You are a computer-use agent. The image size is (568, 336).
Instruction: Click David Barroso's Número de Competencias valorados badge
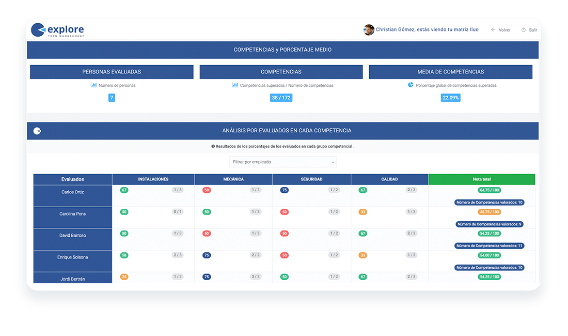(490, 246)
